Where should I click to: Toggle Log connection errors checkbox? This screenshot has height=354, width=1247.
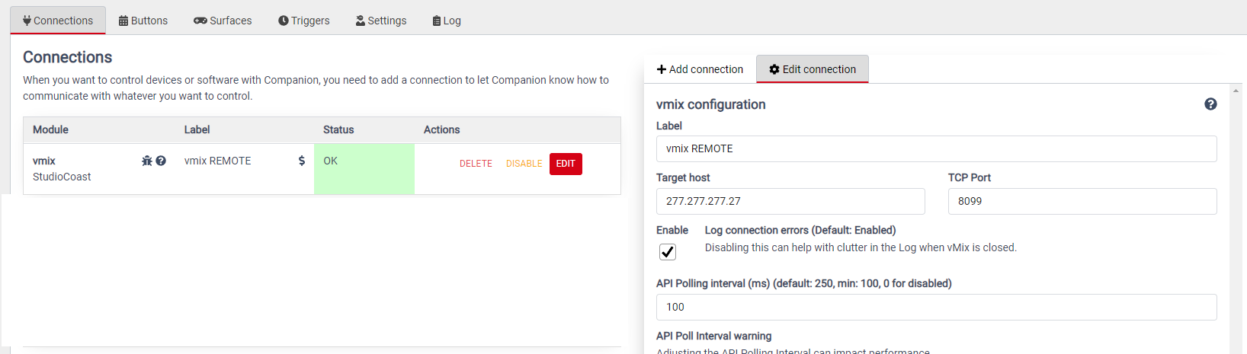668,252
